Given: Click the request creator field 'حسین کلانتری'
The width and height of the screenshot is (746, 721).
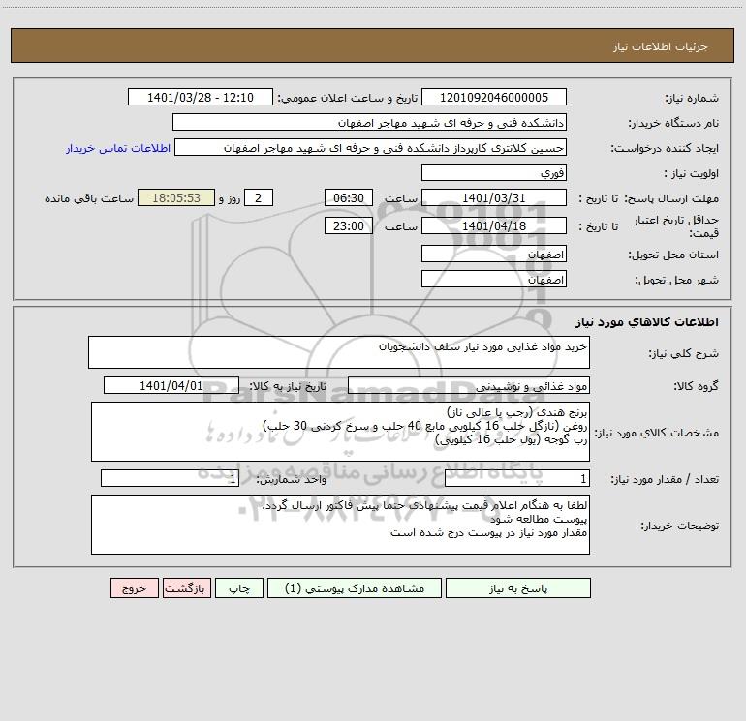Looking at the screenshot, I should pos(371,147).
